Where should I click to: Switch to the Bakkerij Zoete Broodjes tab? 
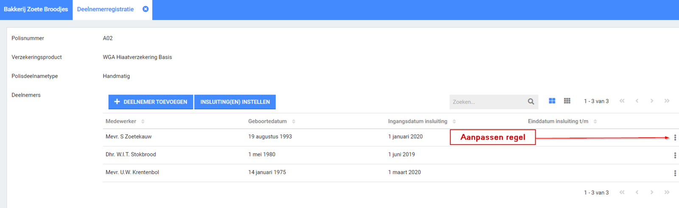[36, 9]
